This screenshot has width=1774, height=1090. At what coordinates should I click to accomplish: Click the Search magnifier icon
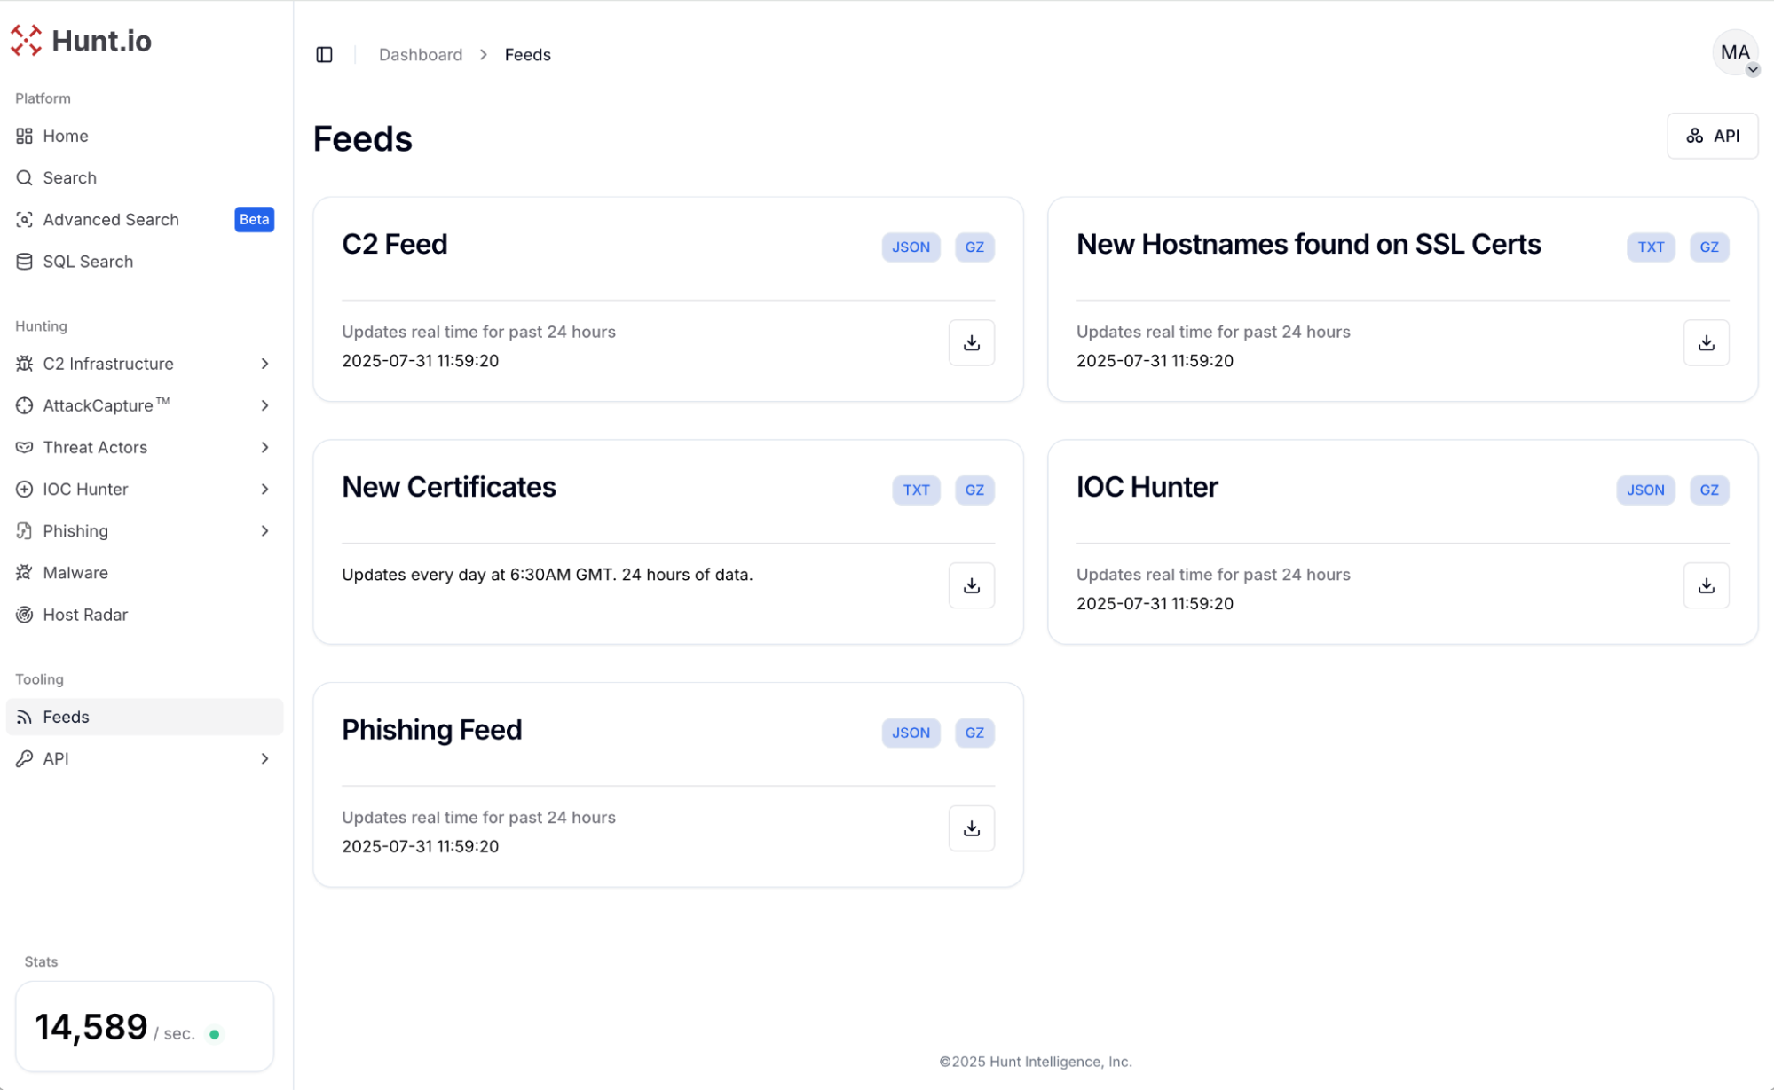24,177
